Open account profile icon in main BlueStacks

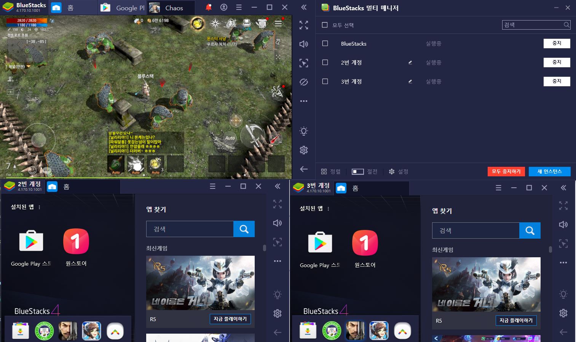tap(224, 7)
